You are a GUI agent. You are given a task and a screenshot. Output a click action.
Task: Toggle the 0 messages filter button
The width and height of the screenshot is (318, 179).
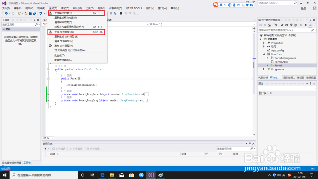point(93,148)
